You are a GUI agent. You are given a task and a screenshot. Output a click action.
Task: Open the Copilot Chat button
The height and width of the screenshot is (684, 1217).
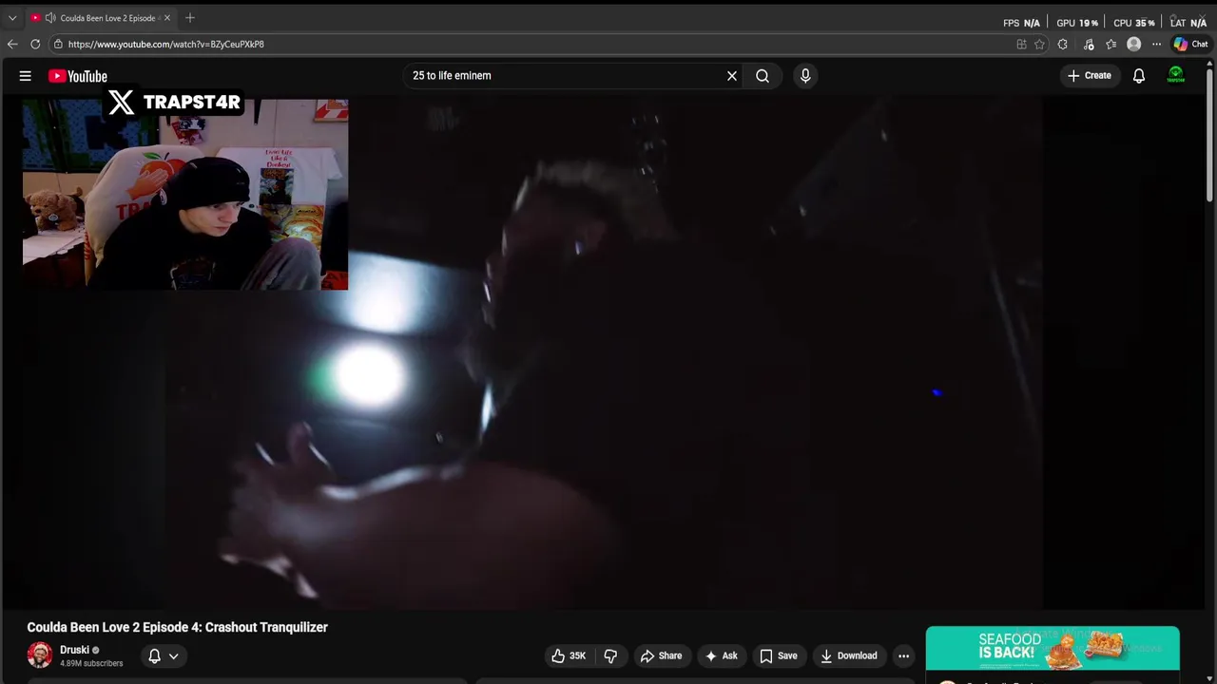(x=1190, y=44)
